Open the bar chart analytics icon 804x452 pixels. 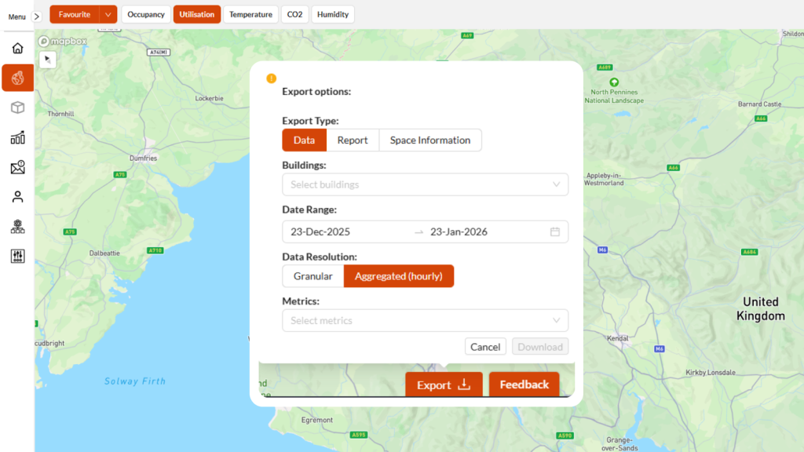click(x=17, y=137)
